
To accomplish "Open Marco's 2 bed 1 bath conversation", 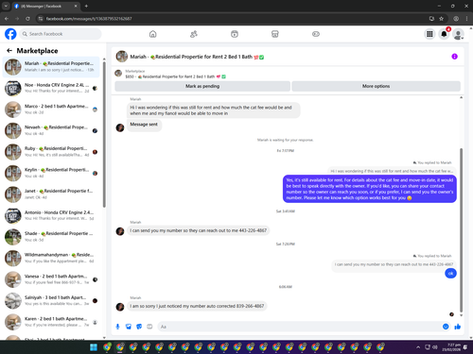I will coord(51,110).
